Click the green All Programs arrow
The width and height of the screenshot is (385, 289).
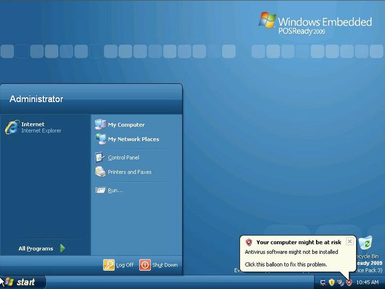(x=63, y=248)
